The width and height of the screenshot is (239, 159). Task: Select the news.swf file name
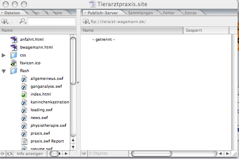point(39,118)
